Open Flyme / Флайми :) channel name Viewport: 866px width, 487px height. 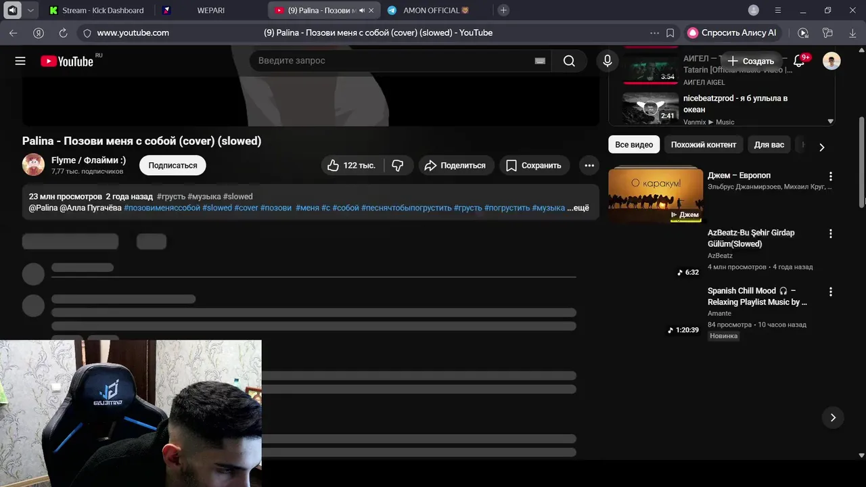pos(89,160)
